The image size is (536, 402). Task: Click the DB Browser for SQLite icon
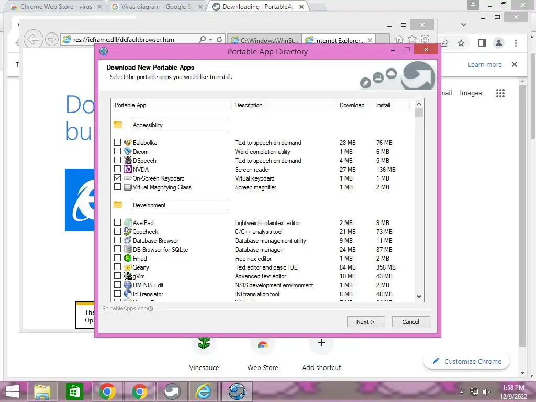click(128, 249)
